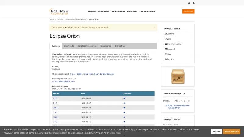The width and height of the screenshot is (244, 137).
Task: Open release 17.0 name link
Action: [55, 122]
